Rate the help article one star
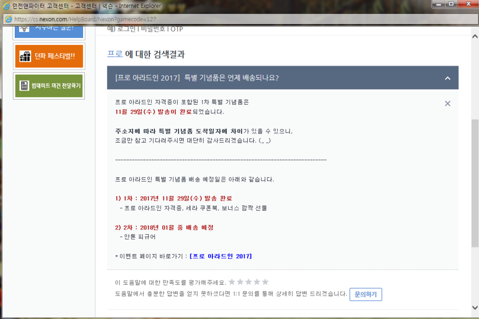The width and height of the screenshot is (479, 319). click(x=232, y=282)
